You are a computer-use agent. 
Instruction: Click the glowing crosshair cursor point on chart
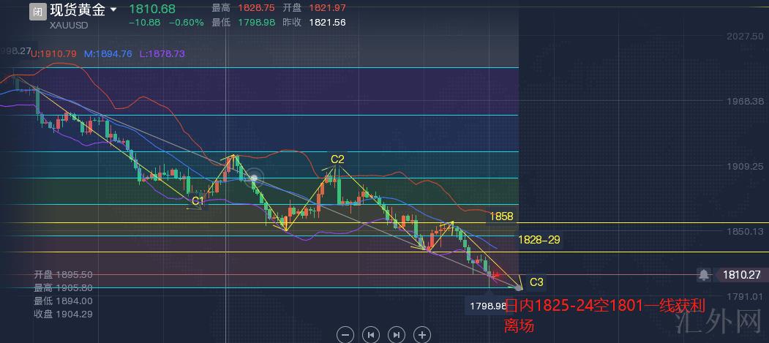click(254, 177)
